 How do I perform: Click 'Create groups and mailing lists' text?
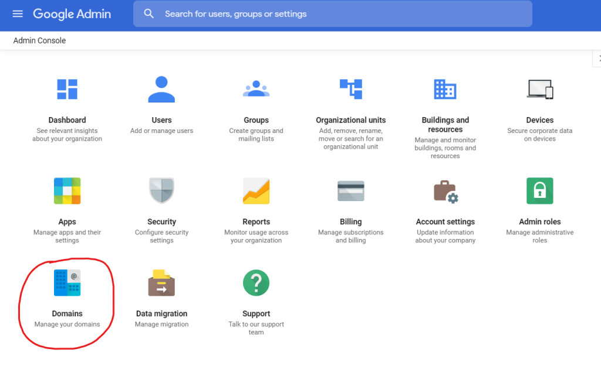[x=256, y=135]
